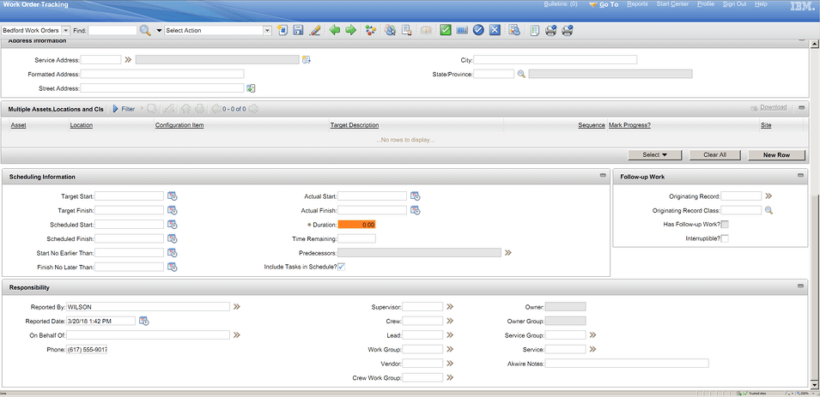The width and height of the screenshot is (820, 397).
Task: Open the Target Start date picker icon
Action: click(173, 196)
